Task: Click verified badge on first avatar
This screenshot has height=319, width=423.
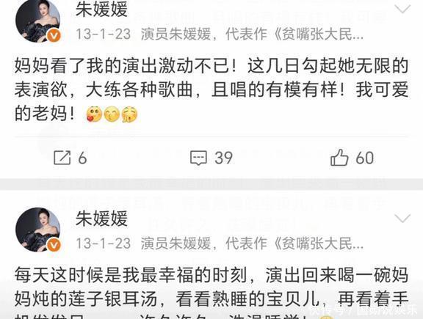Action: (54, 35)
